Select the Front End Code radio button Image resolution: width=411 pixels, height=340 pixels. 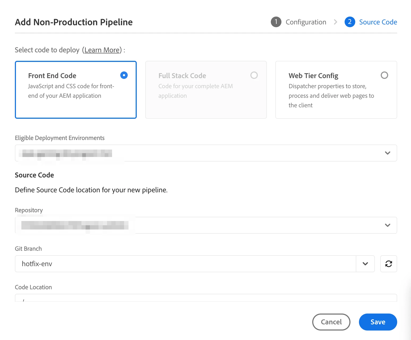(x=124, y=75)
